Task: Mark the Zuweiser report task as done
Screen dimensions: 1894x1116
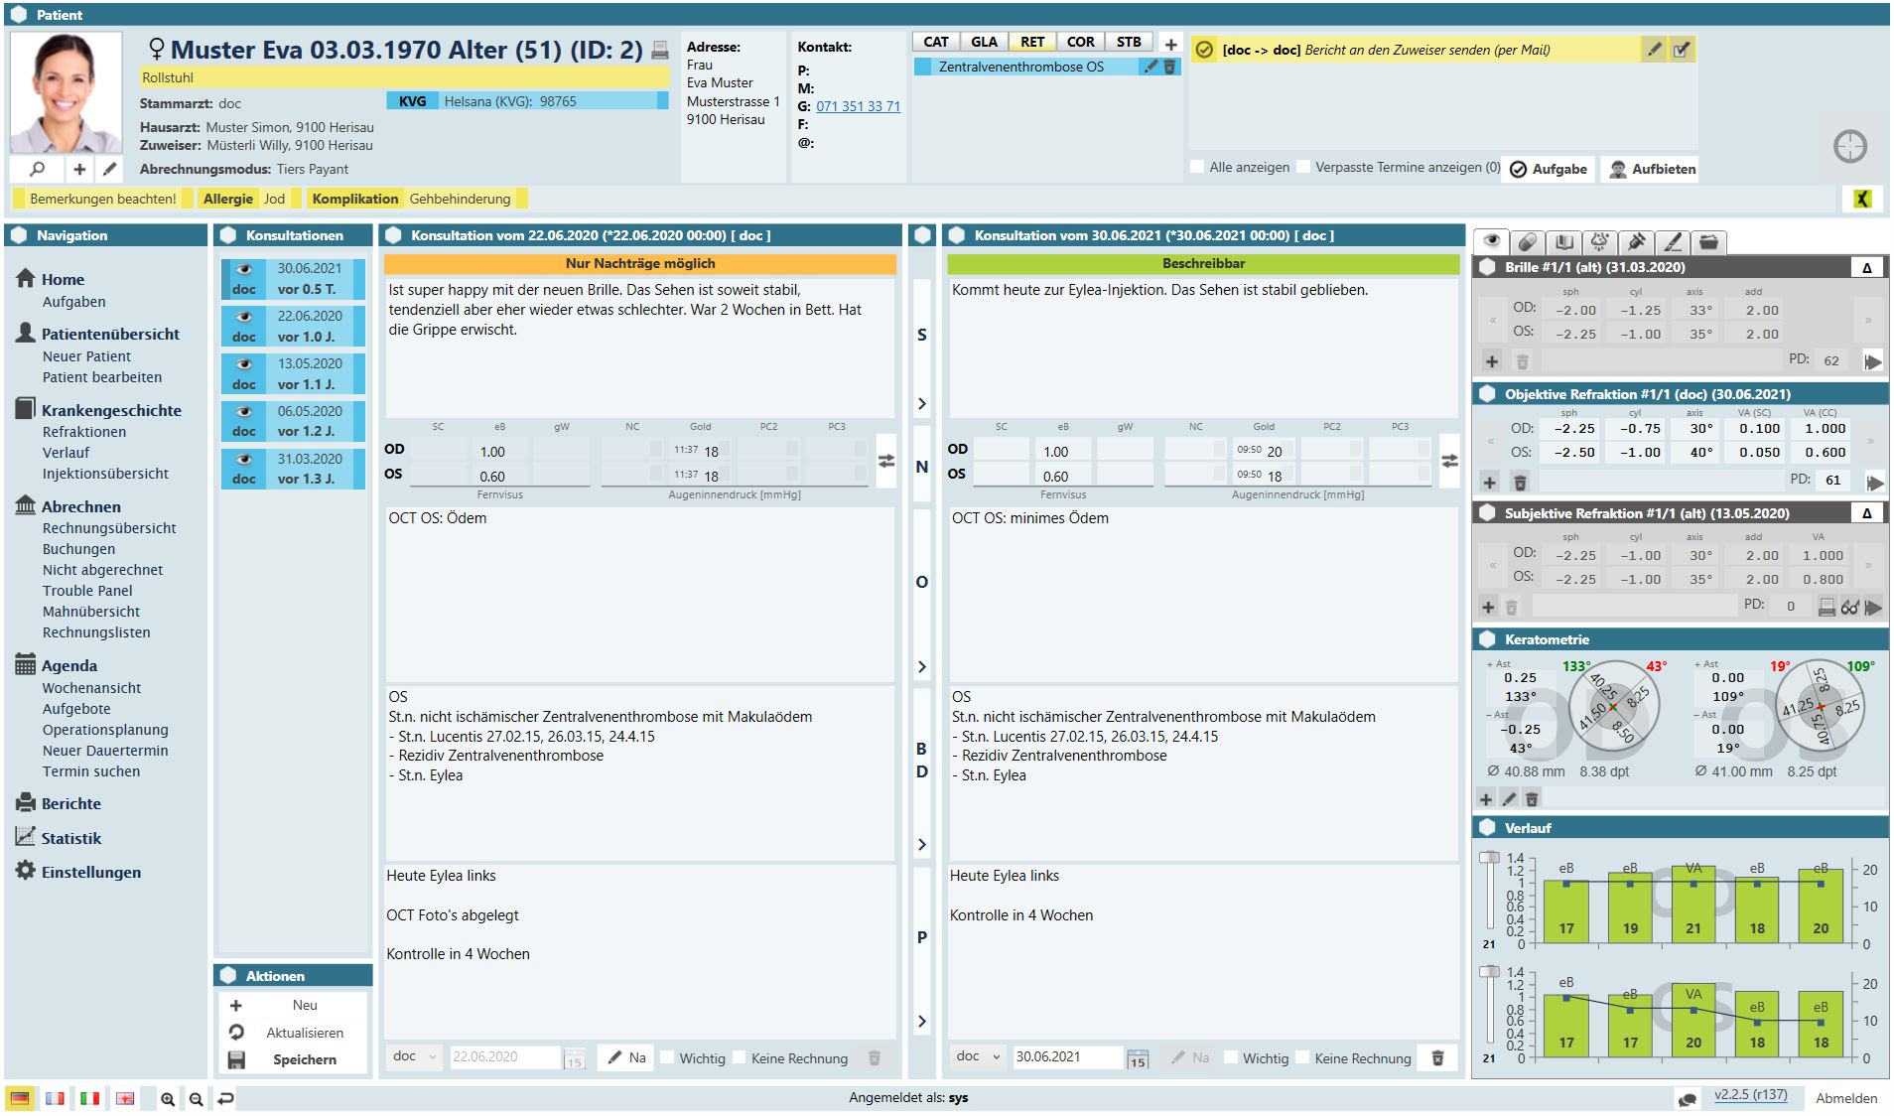Action: 1682,50
